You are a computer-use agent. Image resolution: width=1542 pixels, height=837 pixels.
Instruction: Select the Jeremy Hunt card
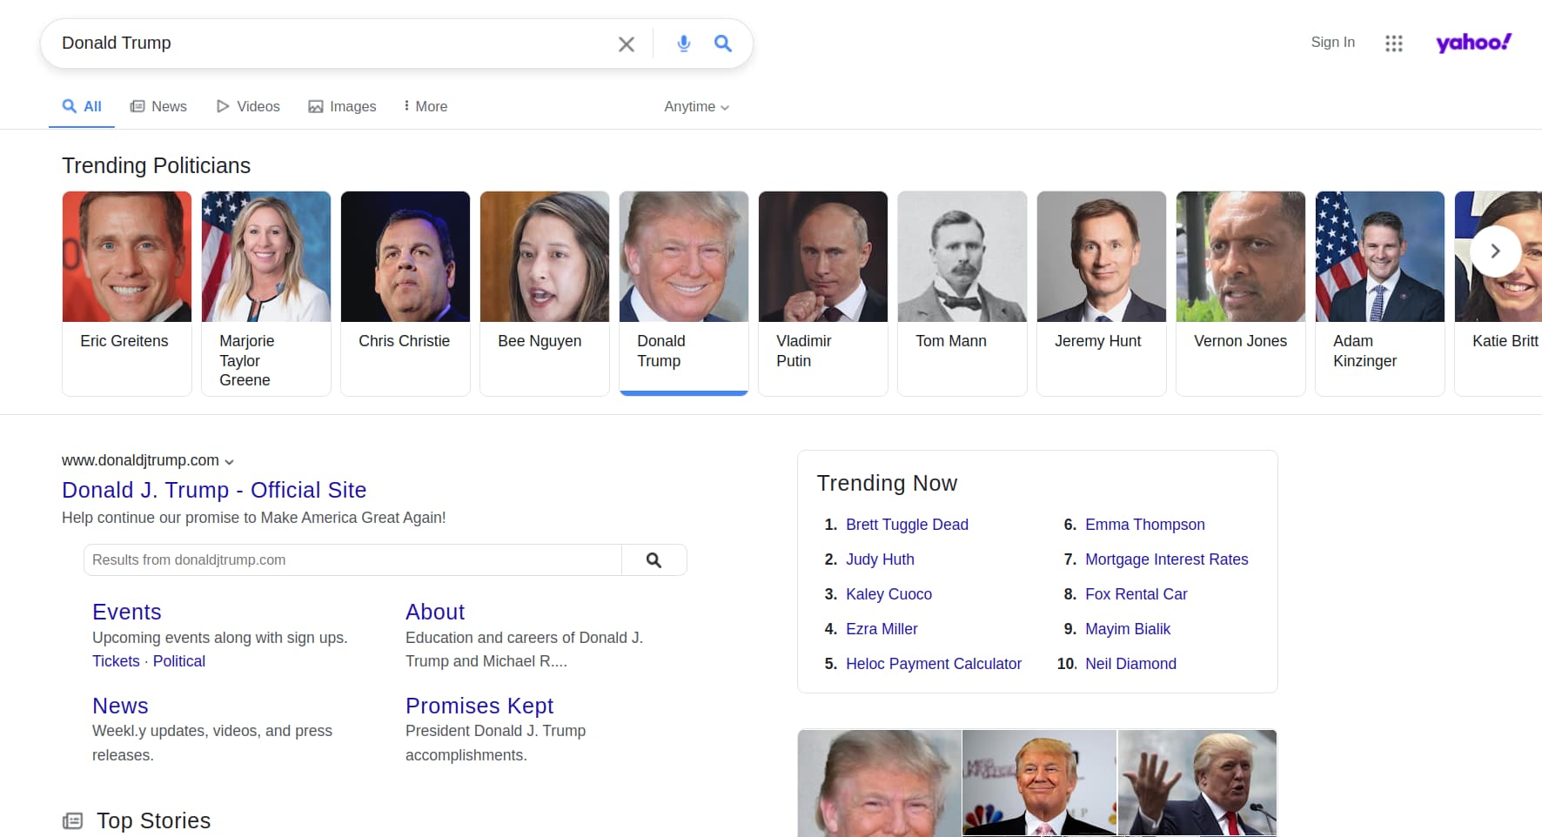[1102, 293]
